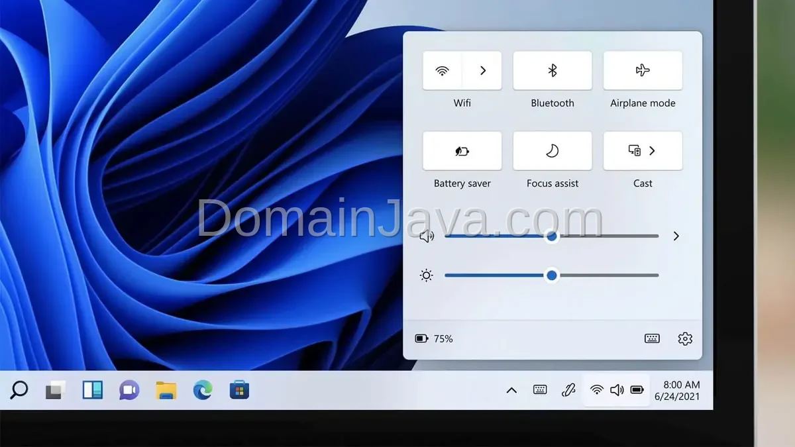
Task: Click the Wifi label text
Action: [462, 103]
